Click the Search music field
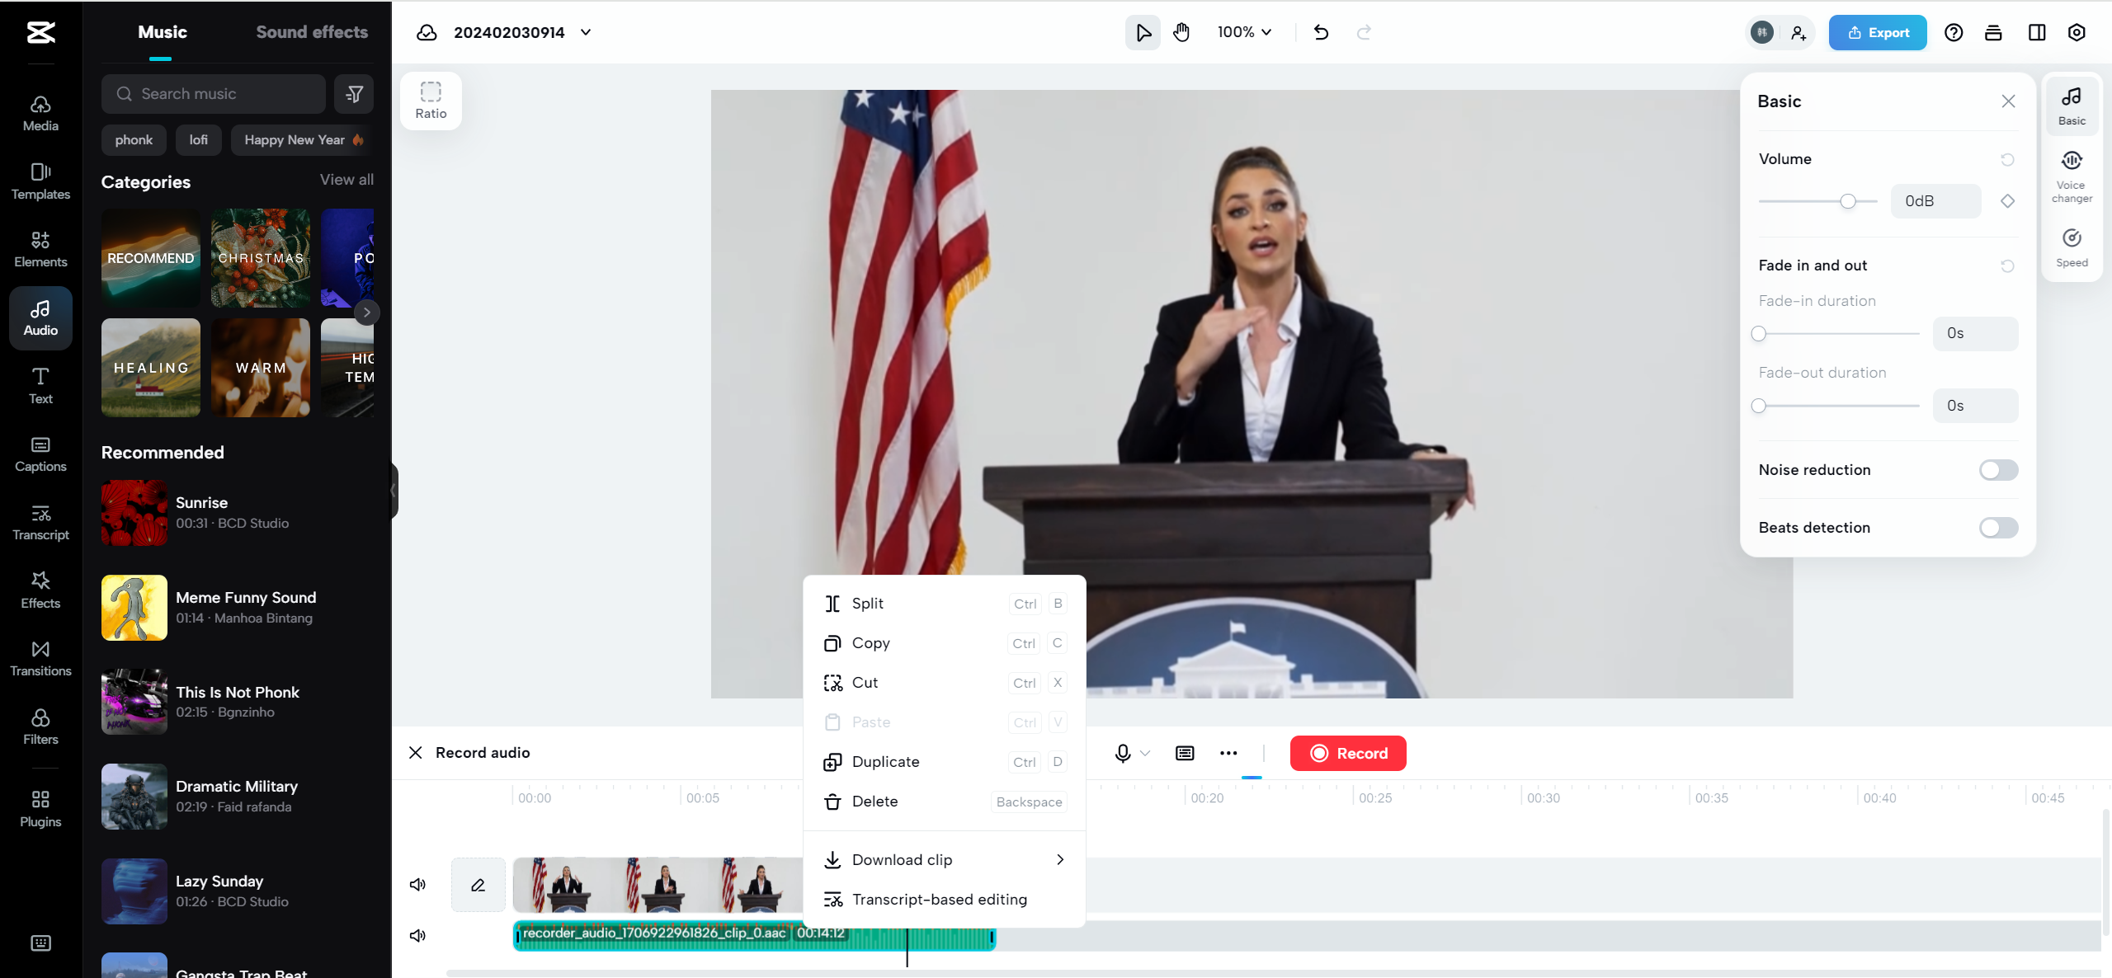The height and width of the screenshot is (978, 2112). [214, 94]
